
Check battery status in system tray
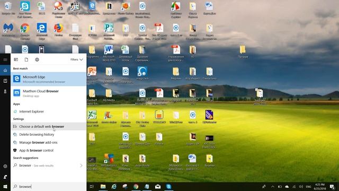[x=280, y=186]
